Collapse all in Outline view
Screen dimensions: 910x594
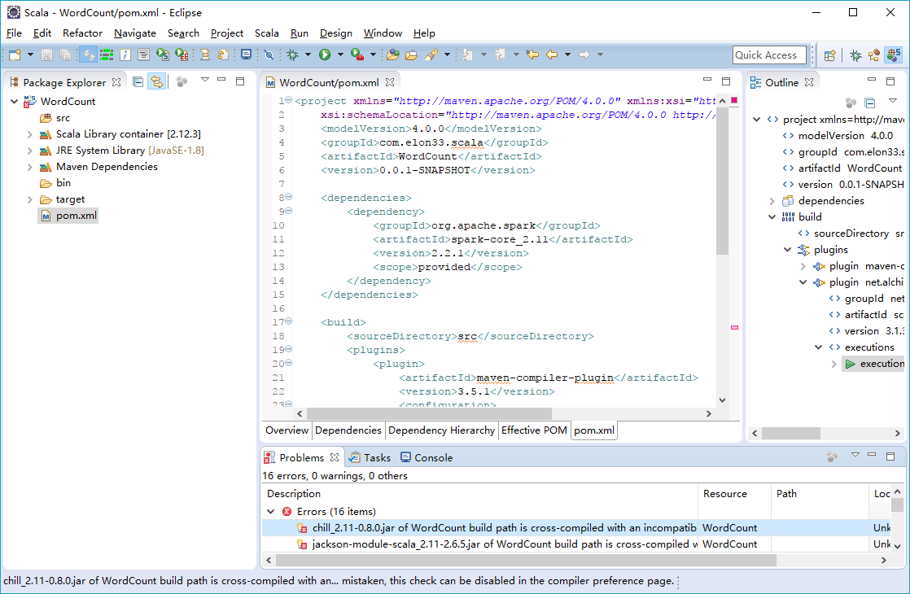coord(869,103)
